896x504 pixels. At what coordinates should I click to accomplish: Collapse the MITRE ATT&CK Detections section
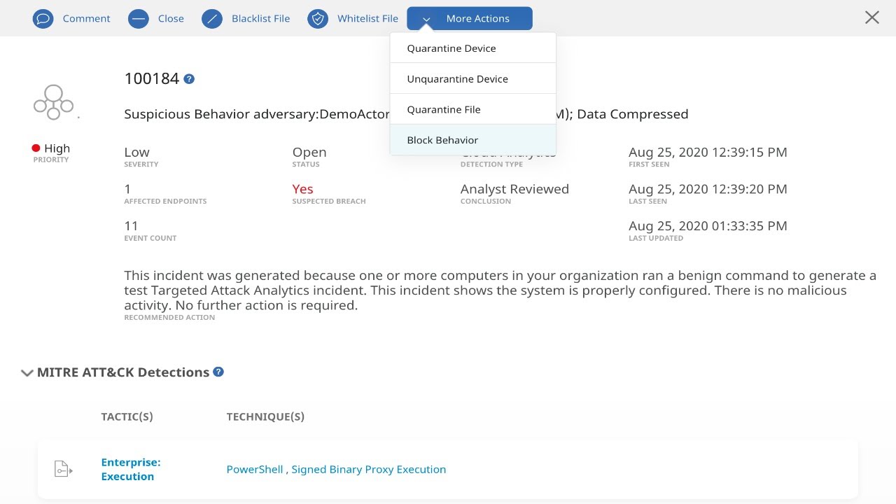pyautogui.click(x=27, y=373)
